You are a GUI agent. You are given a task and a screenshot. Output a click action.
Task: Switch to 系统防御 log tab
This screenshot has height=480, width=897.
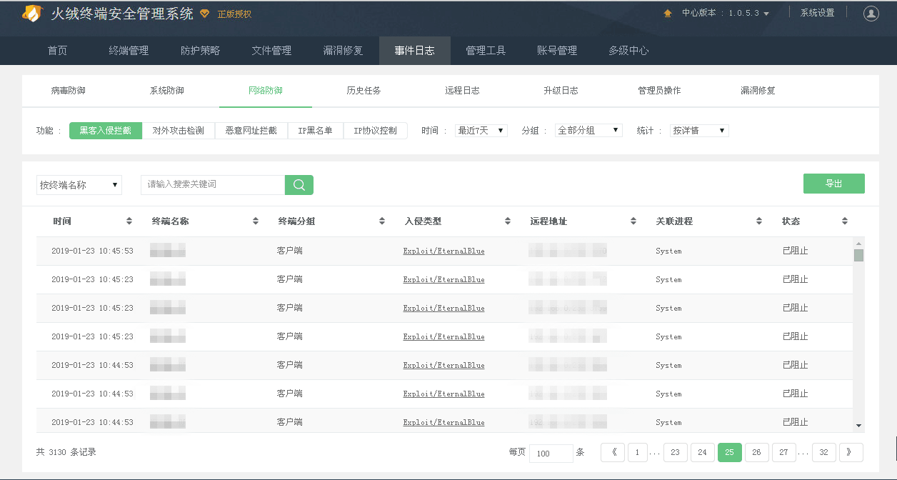[x=167, y=91]
